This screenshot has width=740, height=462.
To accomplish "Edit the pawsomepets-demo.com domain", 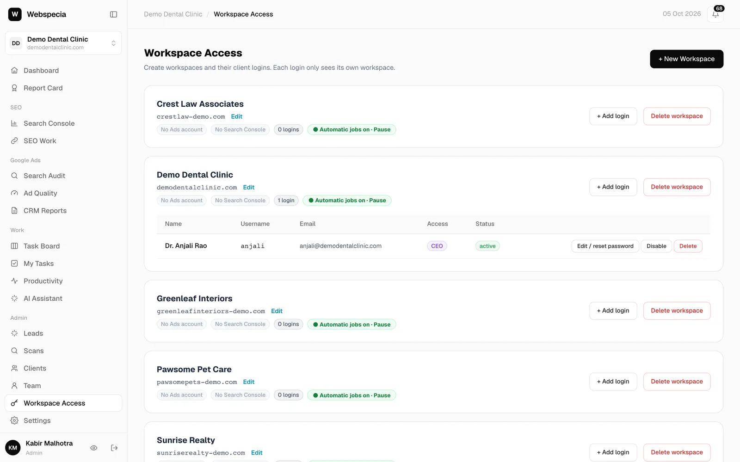I will (249, 382).
